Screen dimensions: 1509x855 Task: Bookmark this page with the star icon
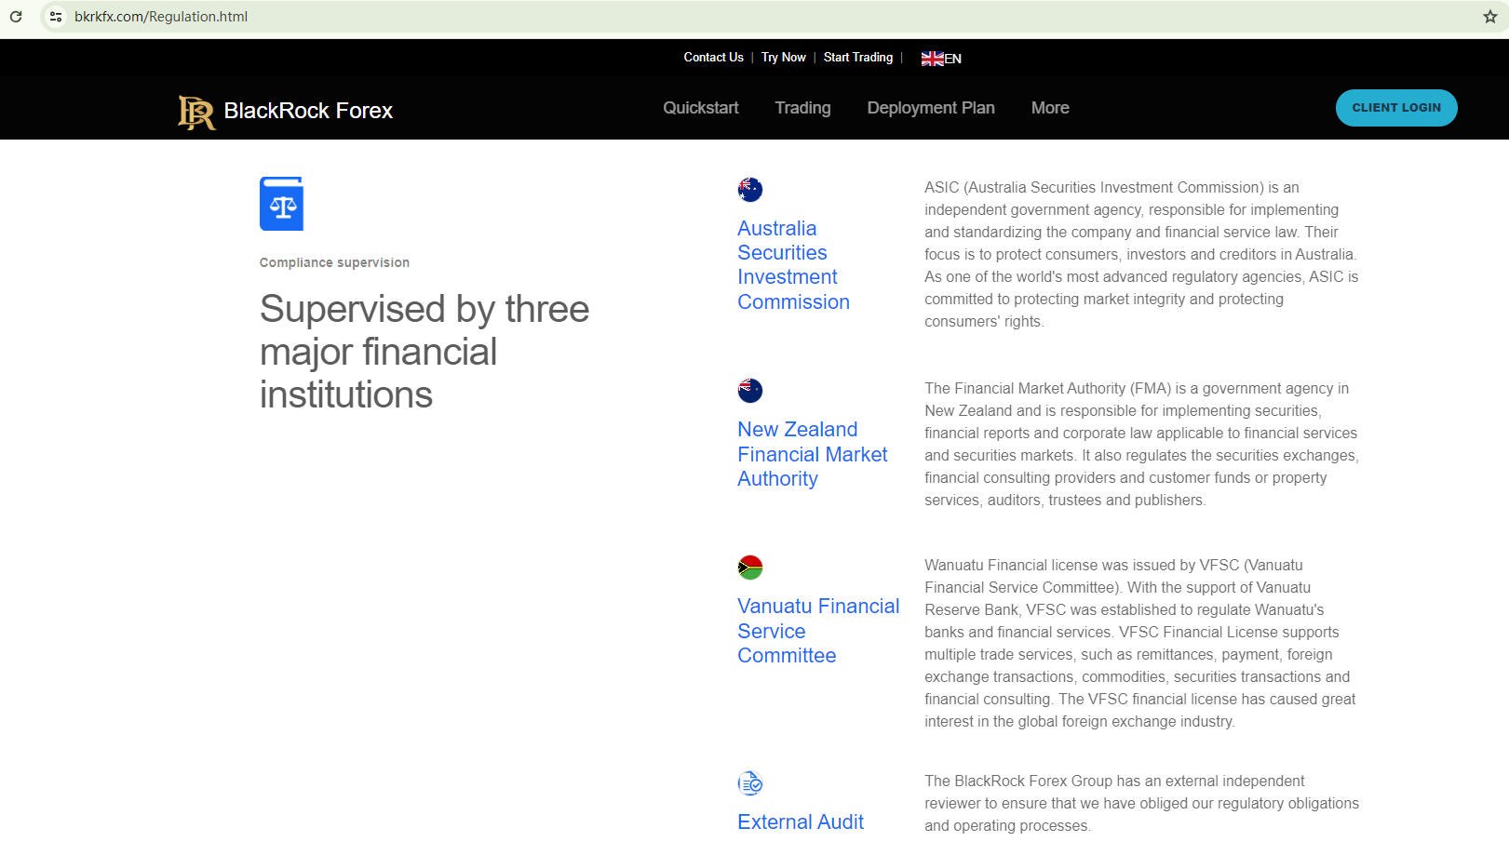click(x=1489, y=17)
